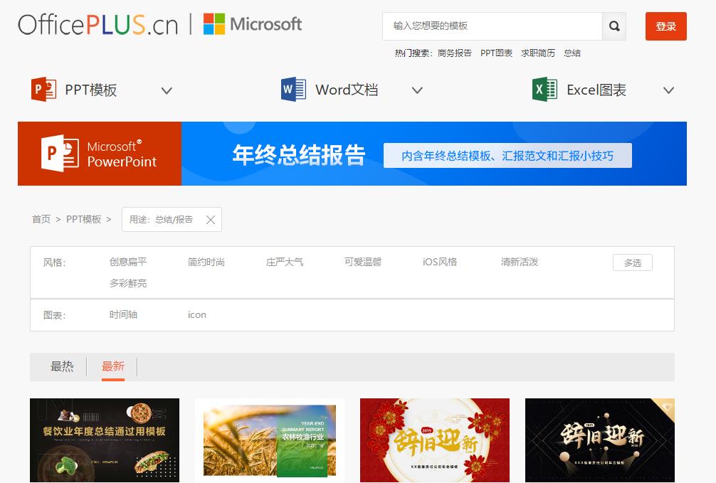The height and width of the screenshot is (483, 716).
Task: Open the 首页 breadcrumb link
Action: coord(41,220)
